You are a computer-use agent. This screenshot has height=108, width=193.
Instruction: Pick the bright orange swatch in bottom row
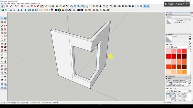point(184,72)
